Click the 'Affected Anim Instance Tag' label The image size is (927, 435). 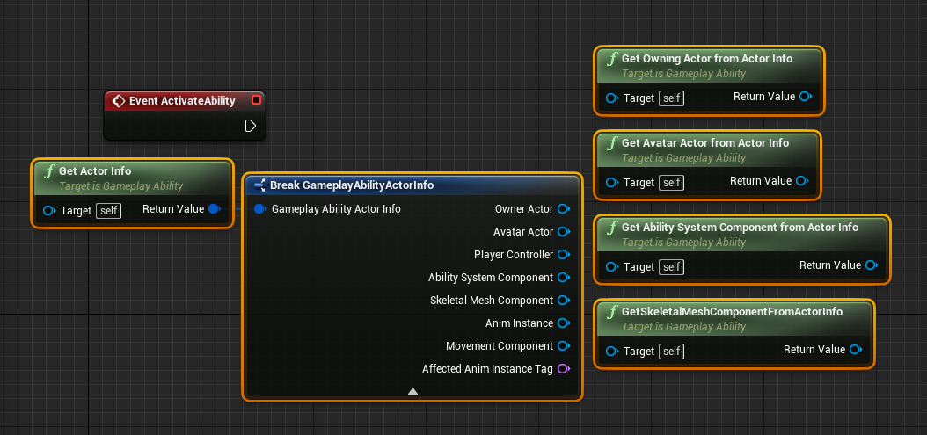coord(488,369)
